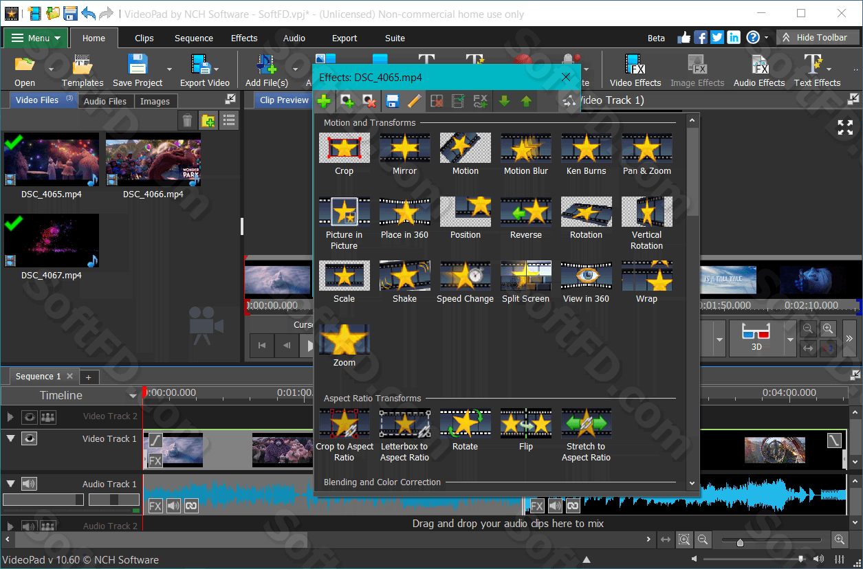
Task: Choose the Rotate effect
Action: click(x=465, y=429)
